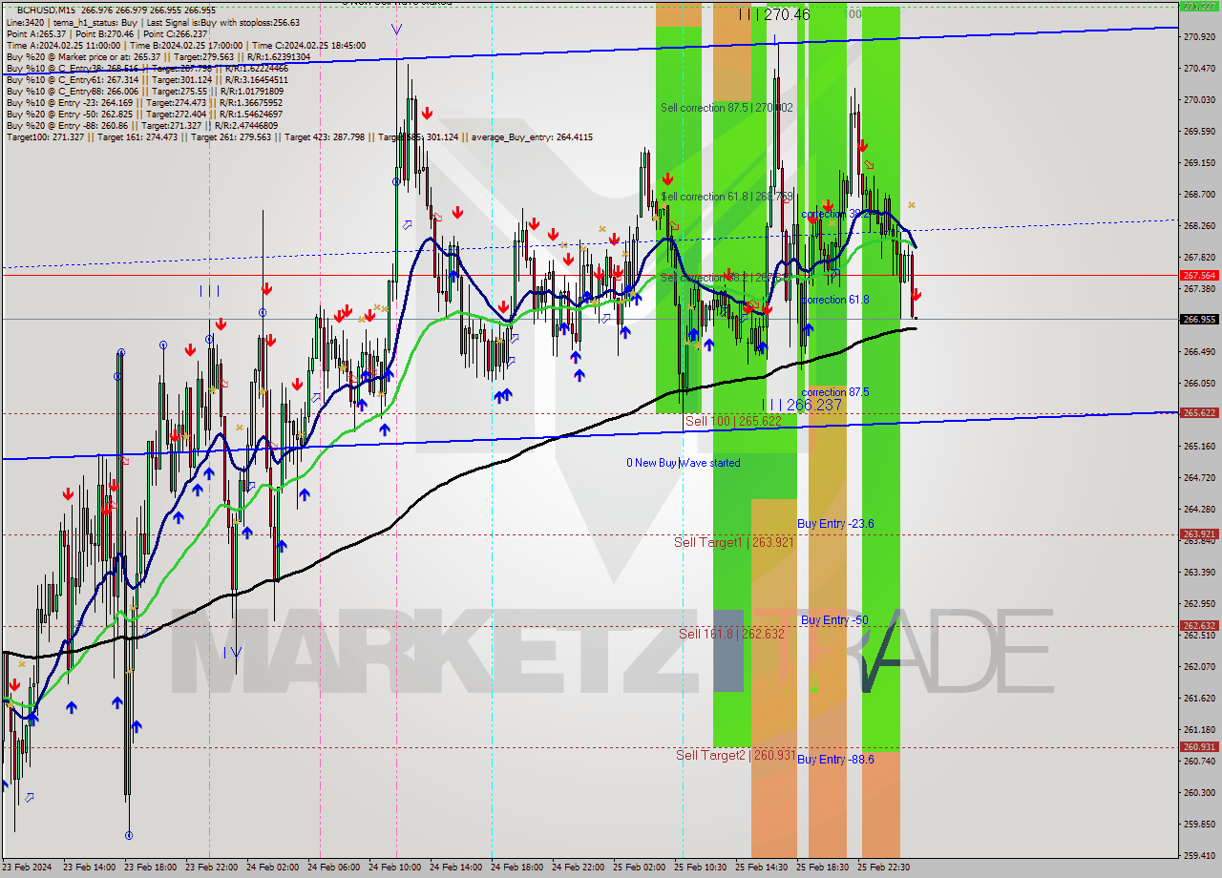Click the 'I I | 270.46' label at top
Screen dimensions: 1222x878
[x=774, y=14]
